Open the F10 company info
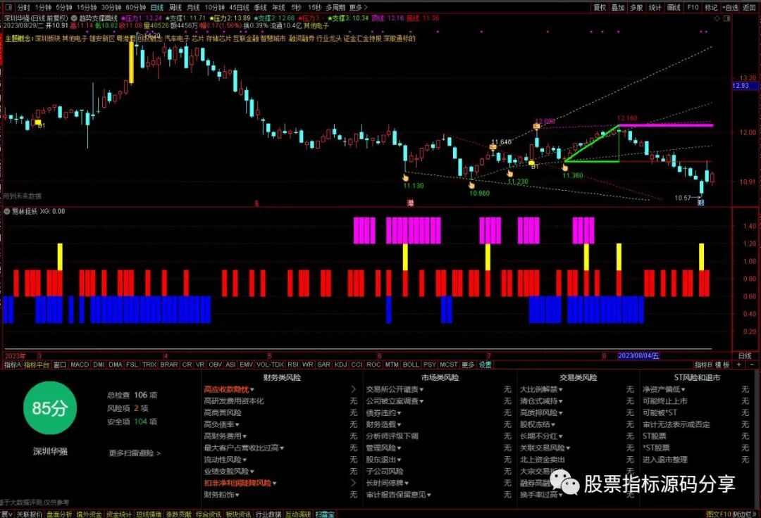 pyautogui.click(x=693, y=7)
